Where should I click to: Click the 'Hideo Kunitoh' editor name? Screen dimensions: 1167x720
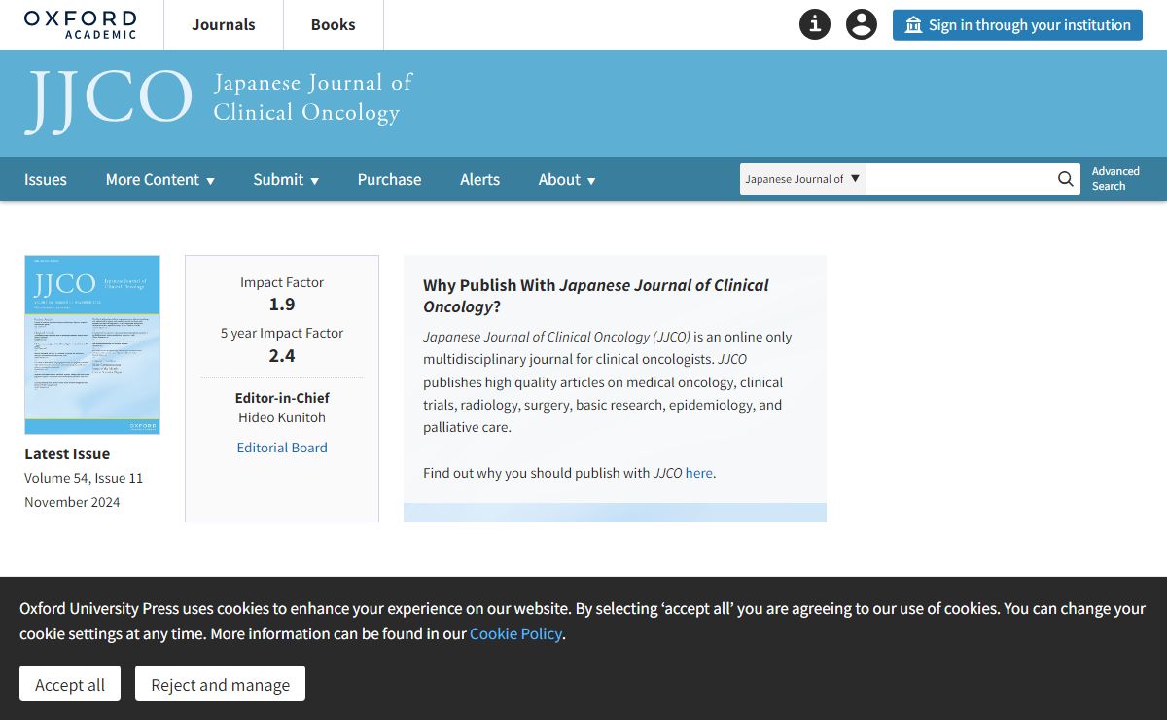pyautogui.click(x=282, y=417)
